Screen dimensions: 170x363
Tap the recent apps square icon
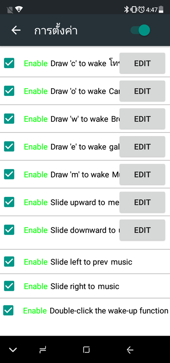86,350
